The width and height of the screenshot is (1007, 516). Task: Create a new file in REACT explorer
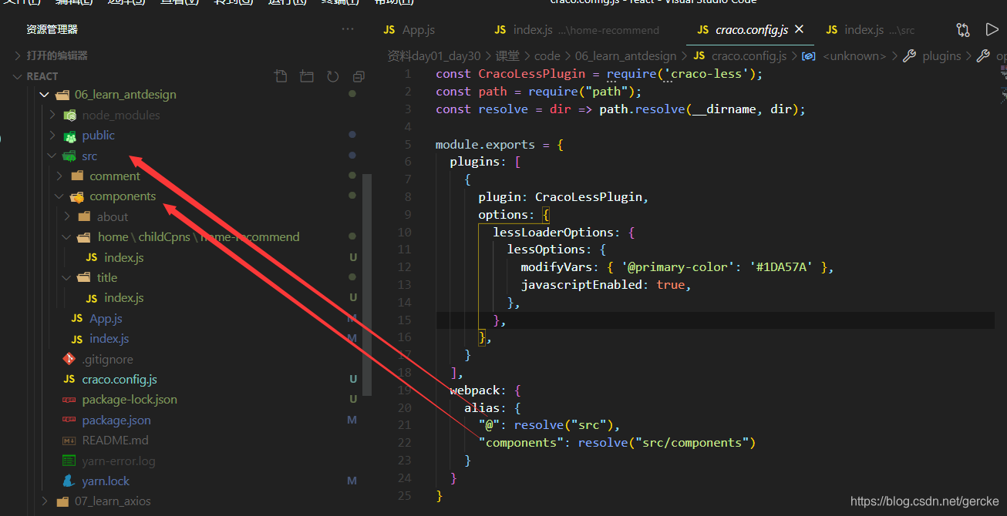281,76
